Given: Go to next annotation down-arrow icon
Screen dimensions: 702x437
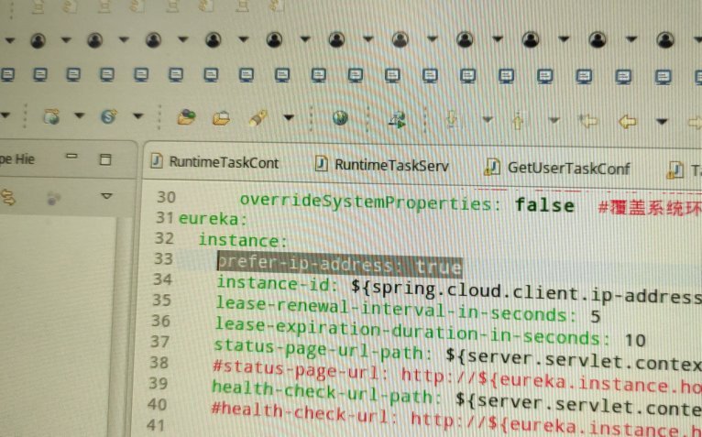Looking at the screenshot, I should point(451,119).
